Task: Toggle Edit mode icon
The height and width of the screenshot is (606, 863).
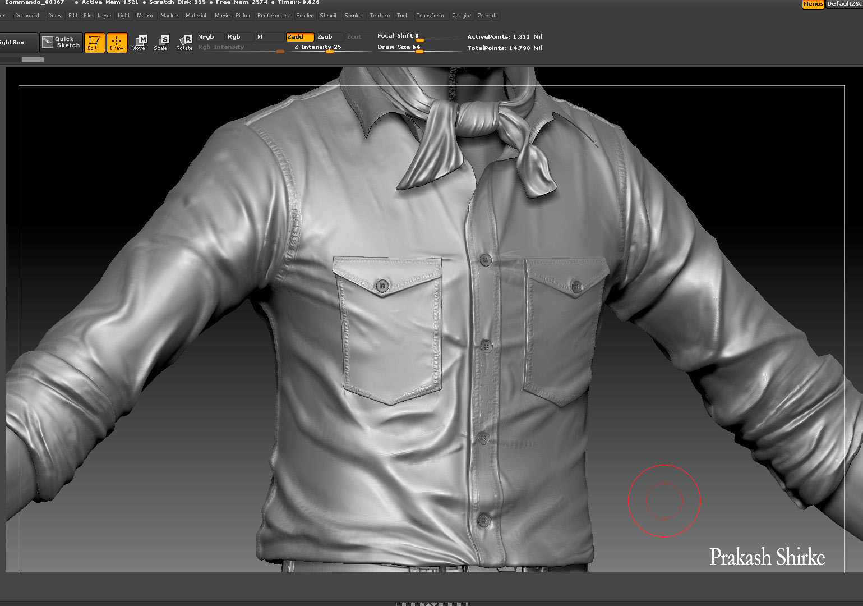Action: (x=94, y=42)
